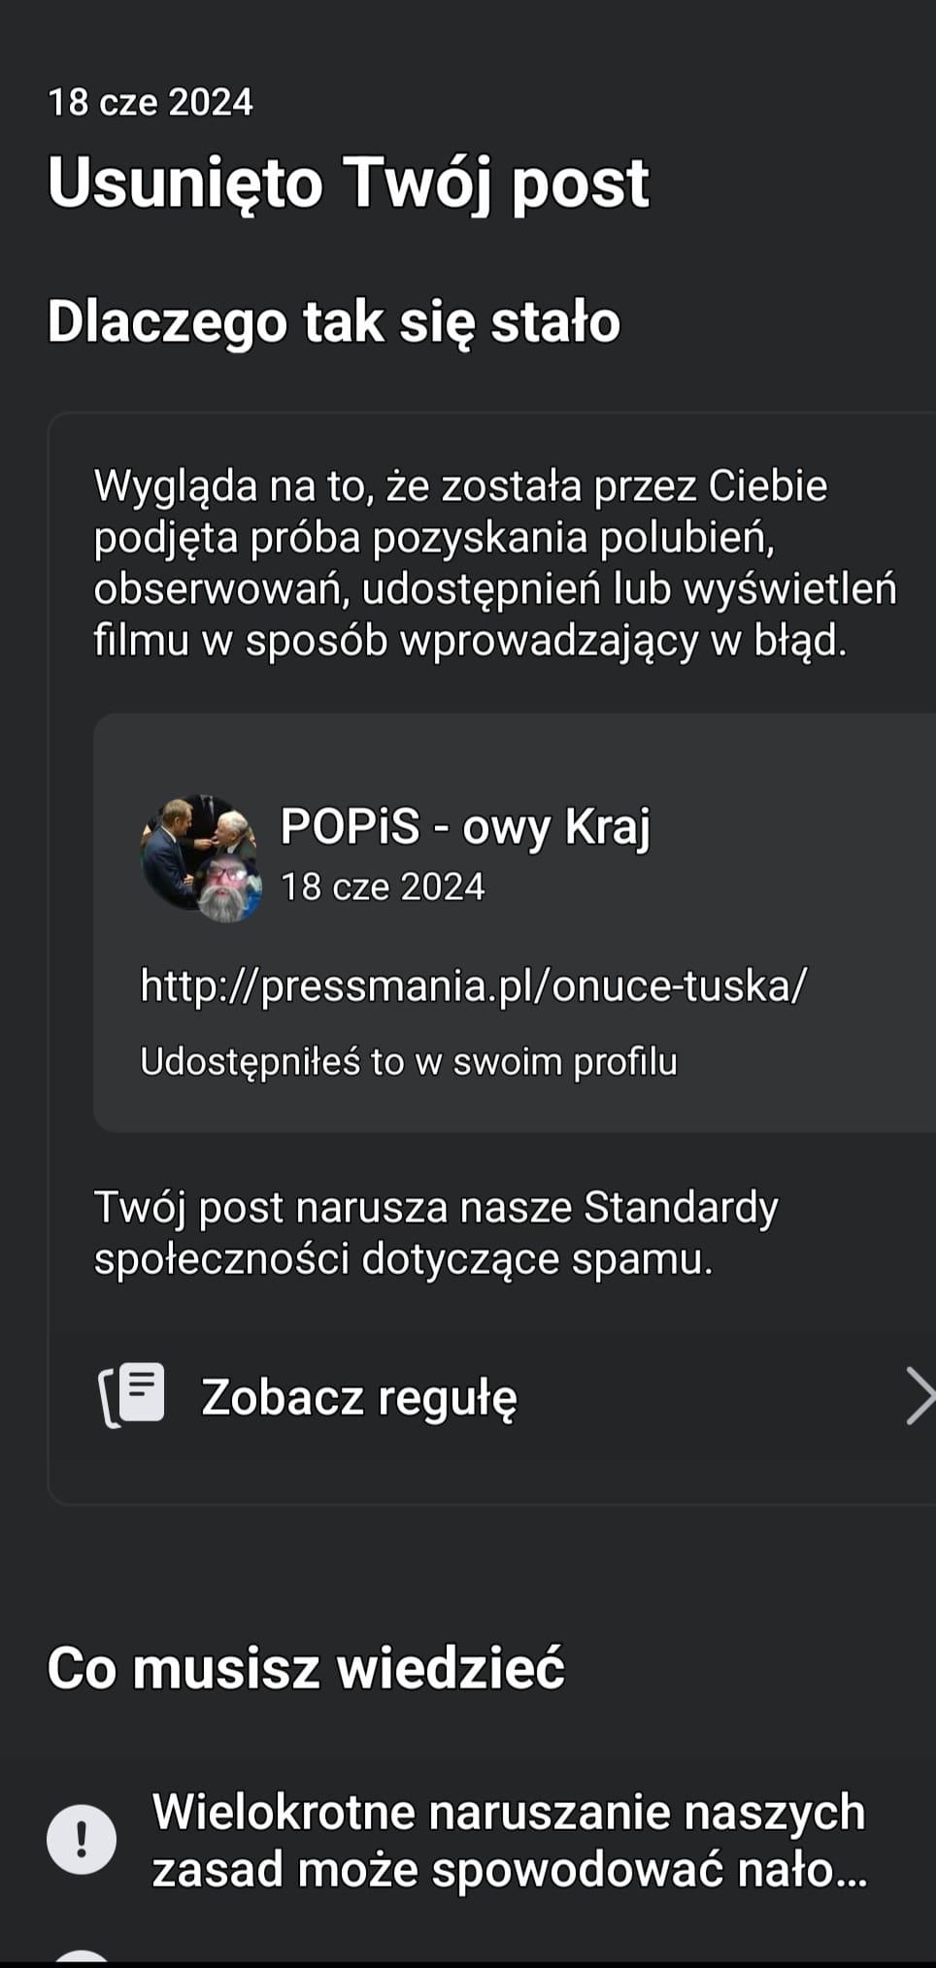This screenshot has height=1968, width=936.
Task: Click the 18 cze 2024 date at top
Action: (x=150, y=102)
